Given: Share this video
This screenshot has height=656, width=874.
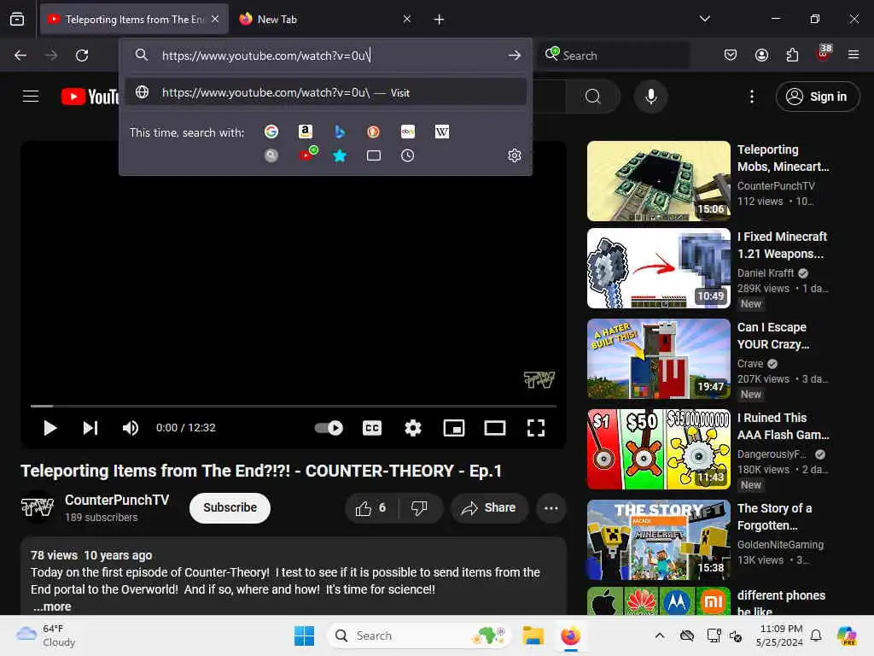Looking at the screenshot, I should pyautogui.click(x=489, y=508).
